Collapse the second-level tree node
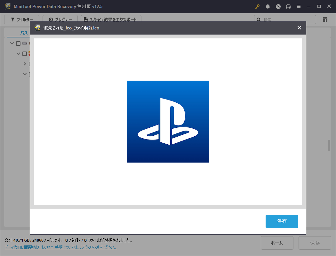The width and height of the screenshot is (336, 256). coord(19,53)
